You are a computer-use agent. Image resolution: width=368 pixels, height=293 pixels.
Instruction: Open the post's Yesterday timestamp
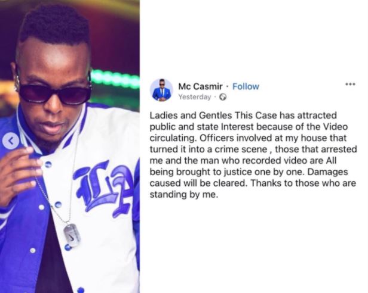[195, 97]
